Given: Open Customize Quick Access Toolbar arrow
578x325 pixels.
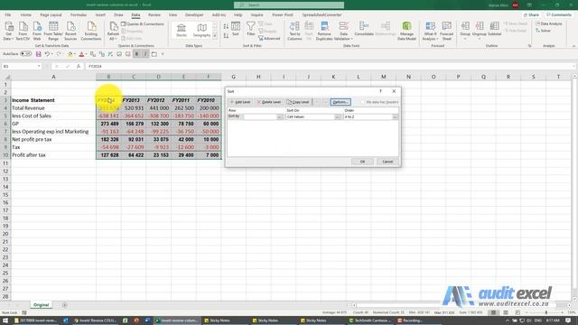Looking at the screenshot, I should tap(163, 54).
